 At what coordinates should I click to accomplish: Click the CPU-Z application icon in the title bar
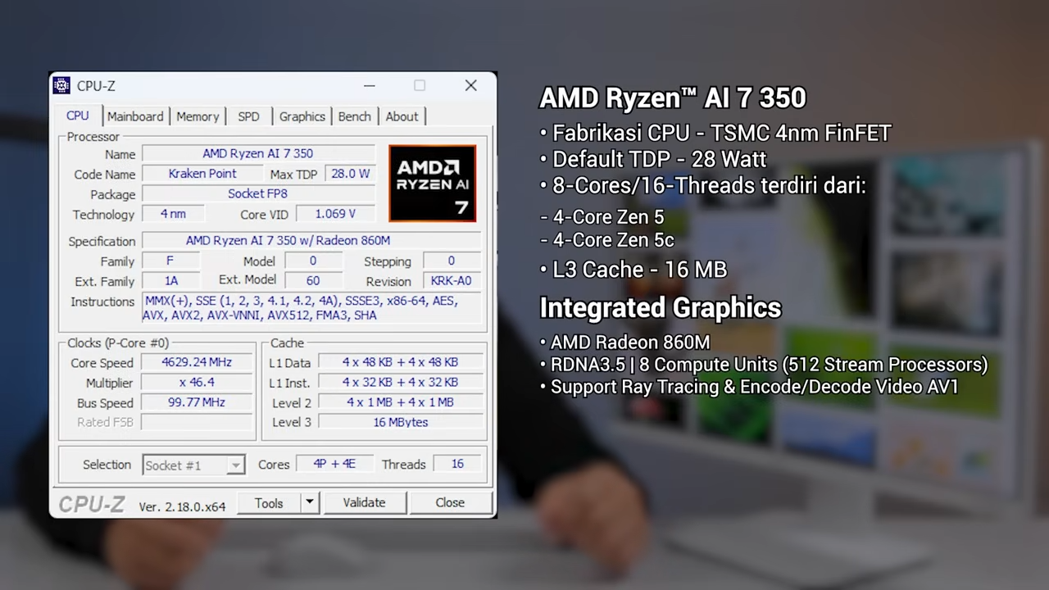[61, 85]
